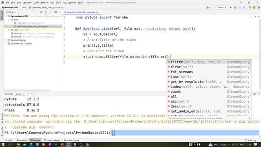This screenshot has height=147, width=261.
Task: Click Run with Coverage icon
Action: [x=240, y=7]
